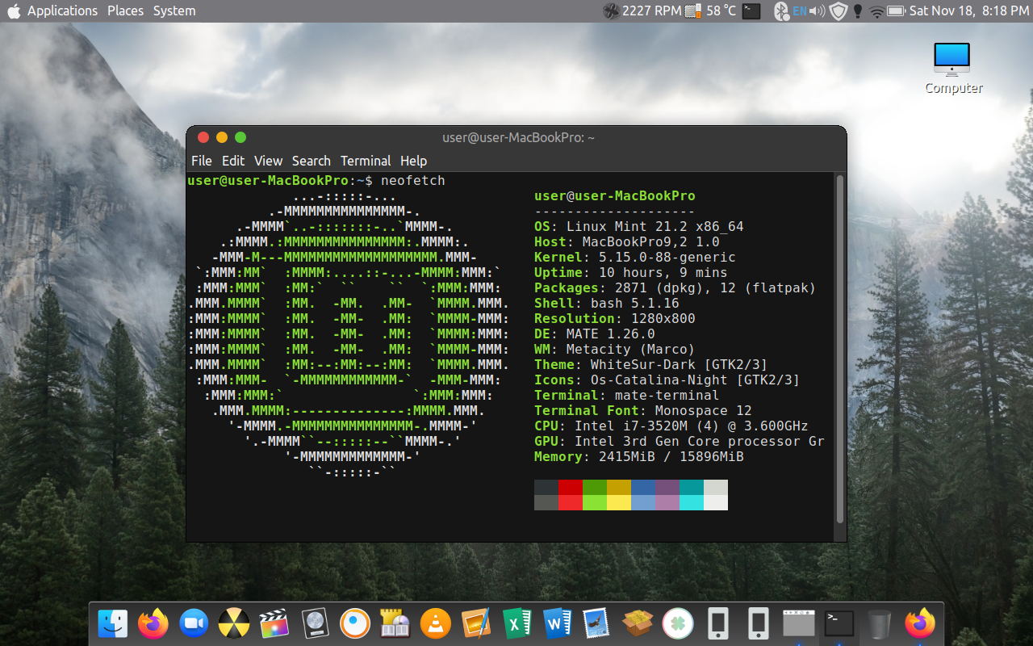Open the Zoom app from the dock

[x=194, y=623]
